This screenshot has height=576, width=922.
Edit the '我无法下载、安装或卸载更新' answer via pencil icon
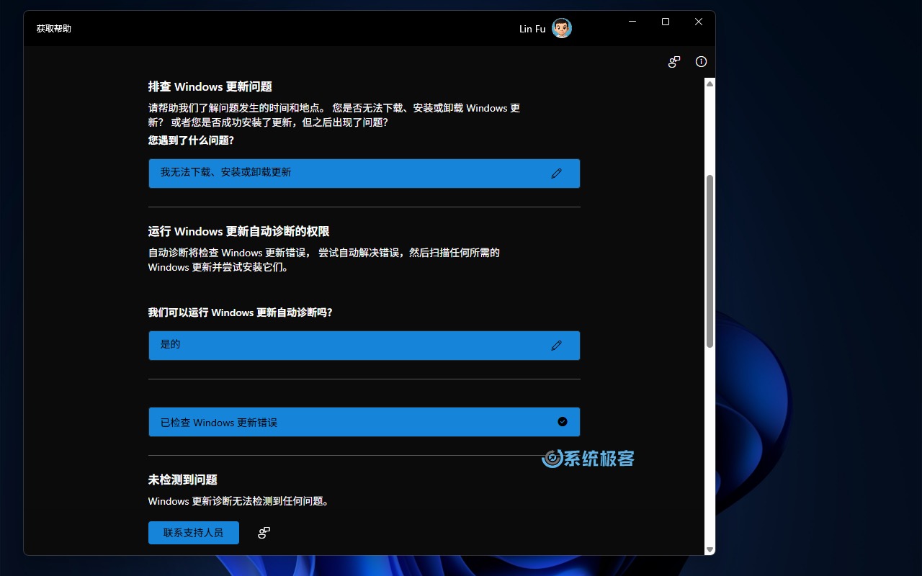tap(556, 174)
